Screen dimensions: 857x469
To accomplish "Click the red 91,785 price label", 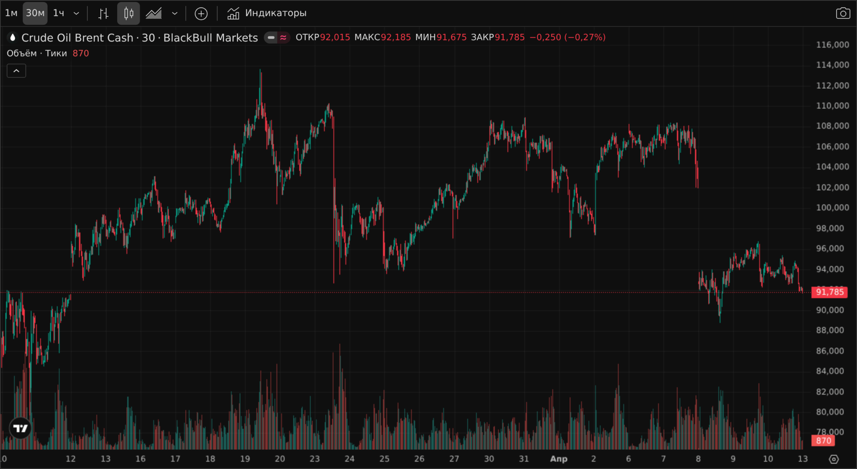I will pos(829,292).
